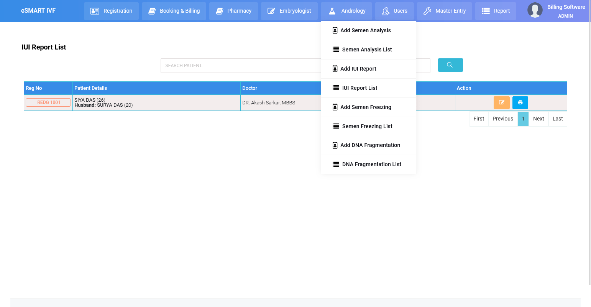Go to the Next page
Image resolution: width=591 pixels, height=307 pixels.
(538, 119)
